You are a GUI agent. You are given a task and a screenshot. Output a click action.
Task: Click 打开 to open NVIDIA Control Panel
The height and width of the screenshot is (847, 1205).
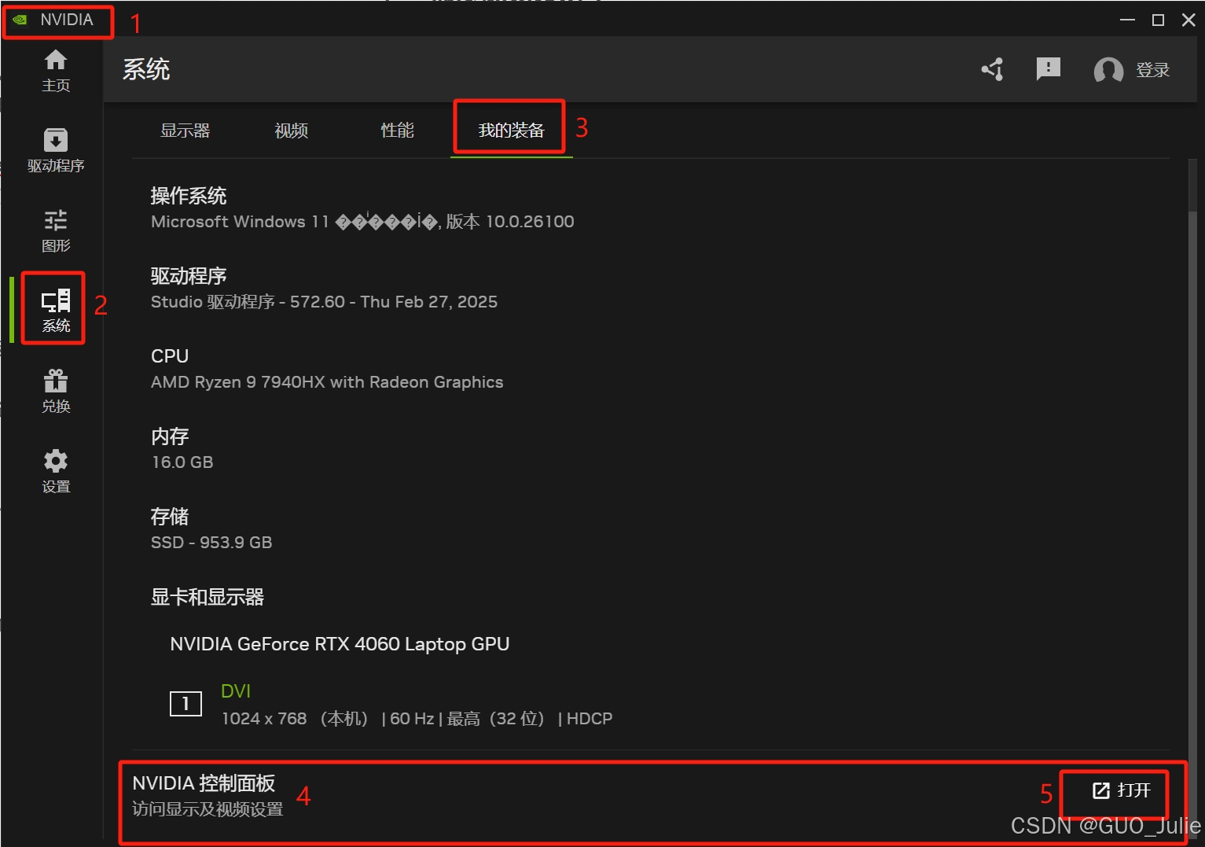click(x=1121, y=790)
